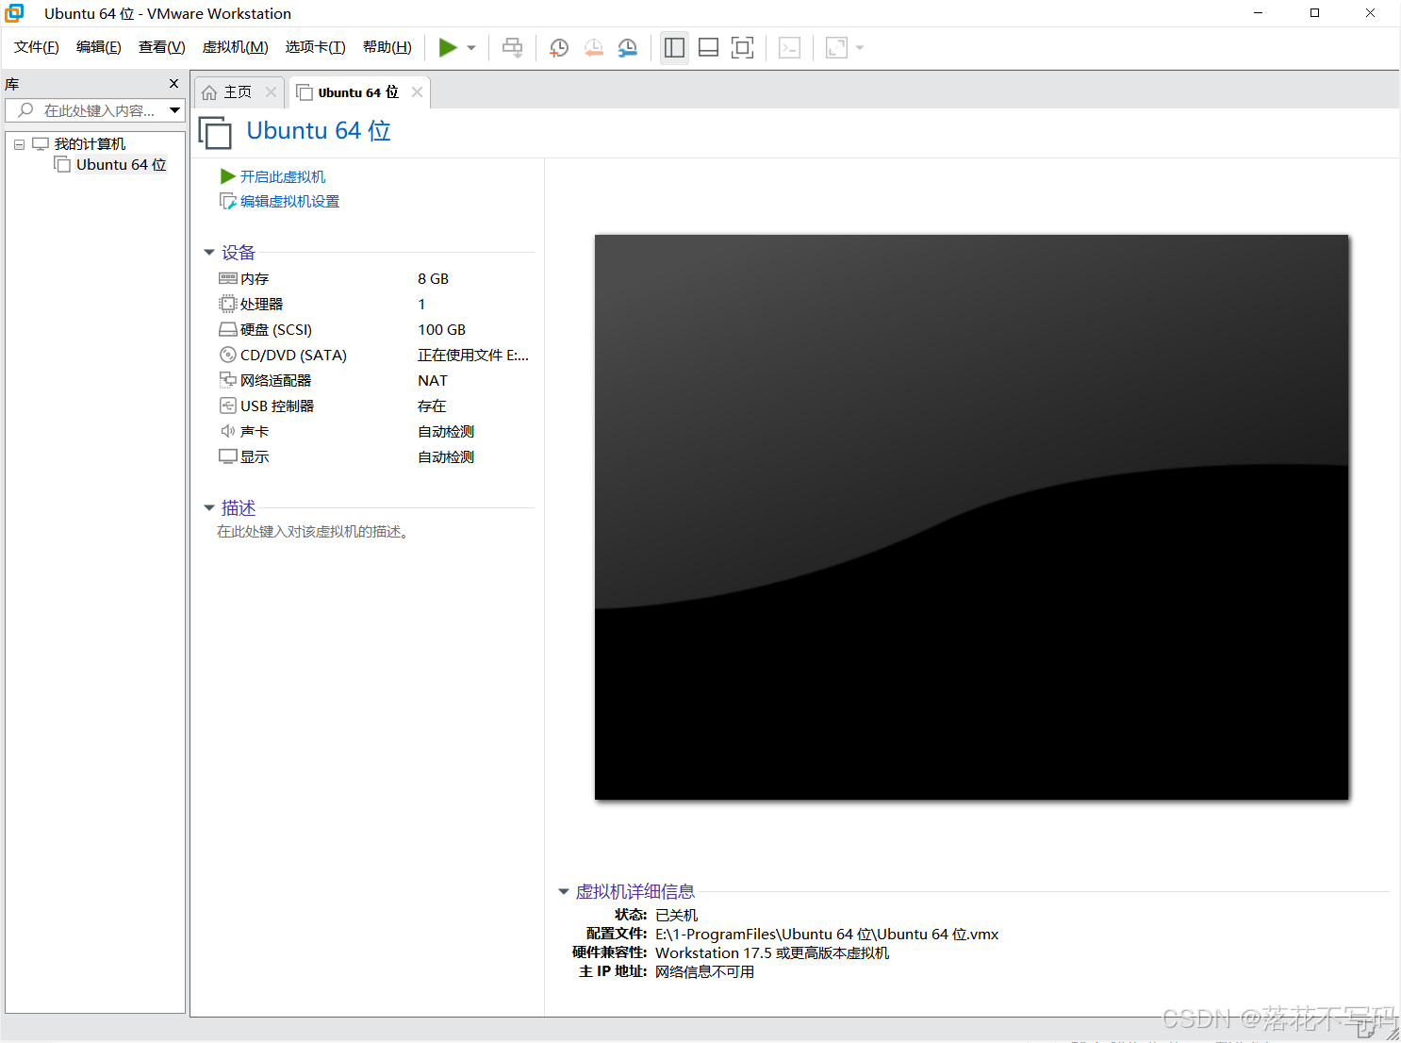Image resolution: width=1401 pixels, height=1043 pixels.
Task: Click the stretch guest display toolbar icon
Action: tap(836, 47)
